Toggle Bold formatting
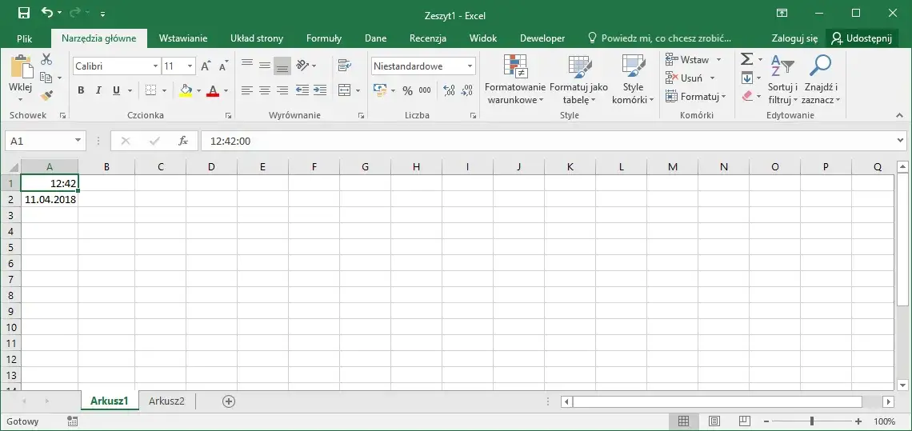Image resolution: width=912 pixels, height=431 pixels. 81,90
